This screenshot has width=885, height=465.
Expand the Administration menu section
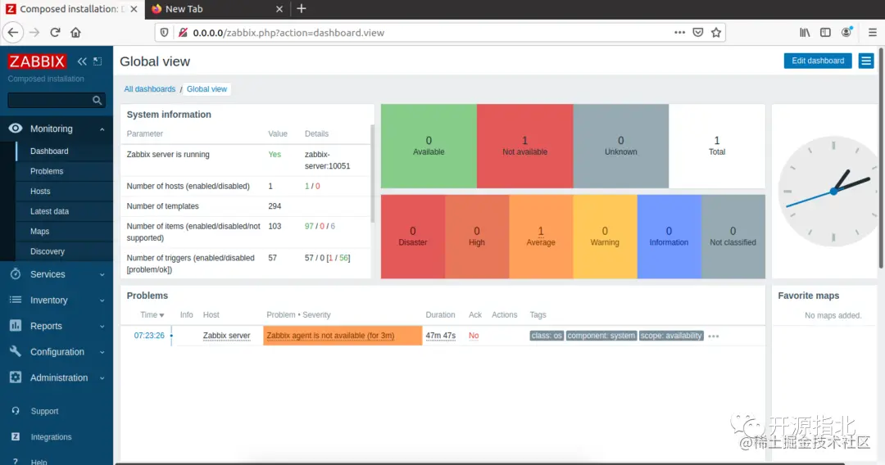point(102,378)
